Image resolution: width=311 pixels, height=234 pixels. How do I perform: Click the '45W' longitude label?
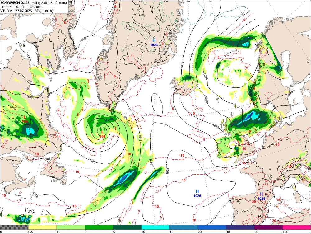(x=142, y=2)
